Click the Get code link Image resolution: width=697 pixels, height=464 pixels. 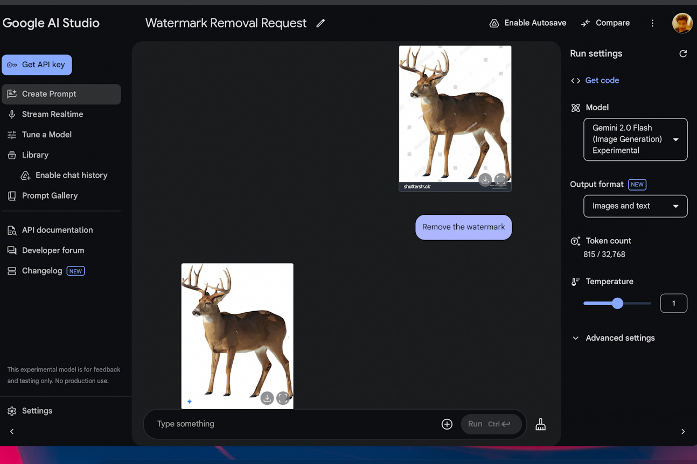(x=602, y=81)
